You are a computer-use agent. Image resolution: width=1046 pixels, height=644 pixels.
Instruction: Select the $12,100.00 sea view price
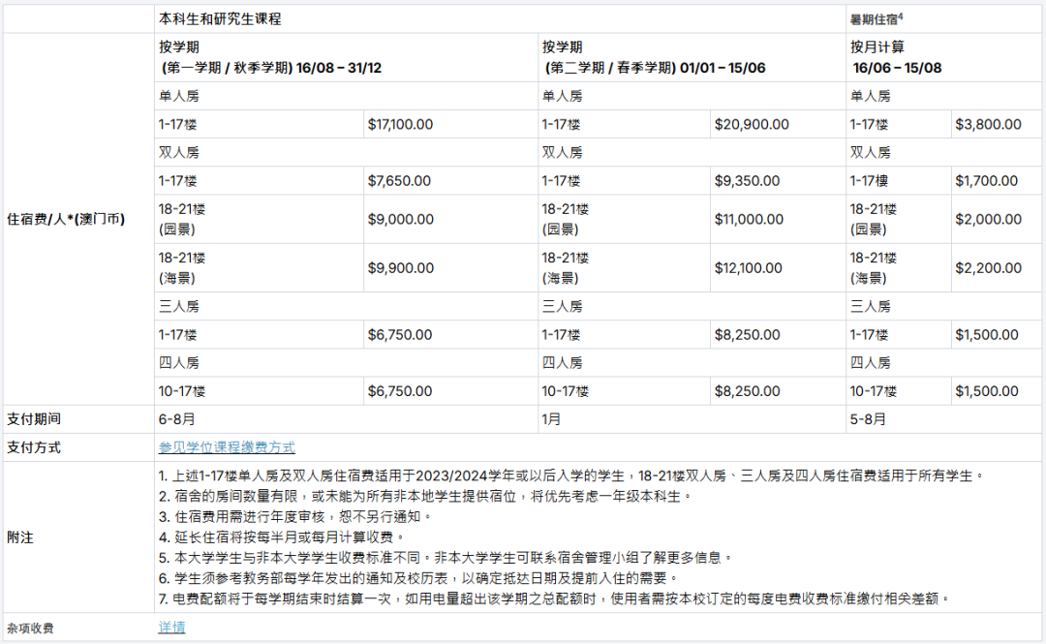click(749, 267)
